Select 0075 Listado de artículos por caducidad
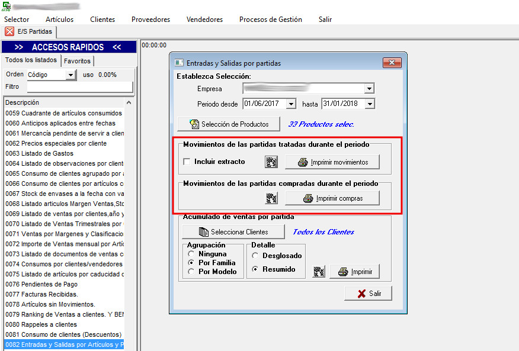519x351 pixels. point(64,274)
